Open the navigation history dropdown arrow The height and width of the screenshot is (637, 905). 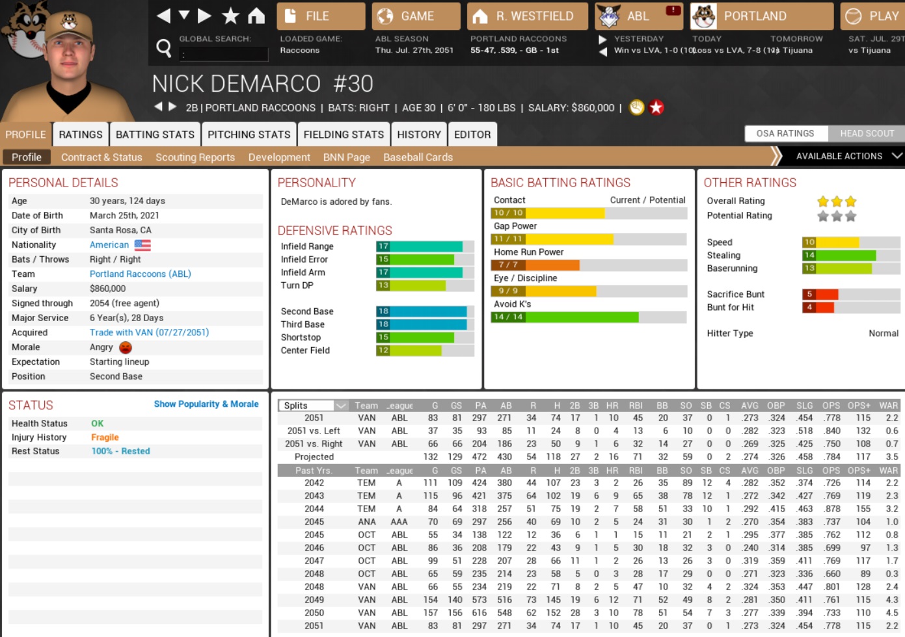[x=184, y=16]
